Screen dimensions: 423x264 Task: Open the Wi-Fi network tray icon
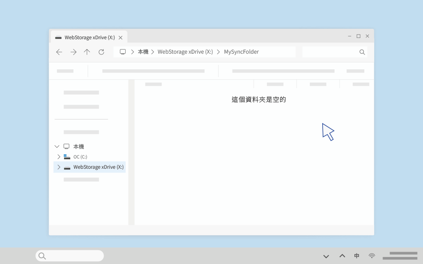click(372, 256)
